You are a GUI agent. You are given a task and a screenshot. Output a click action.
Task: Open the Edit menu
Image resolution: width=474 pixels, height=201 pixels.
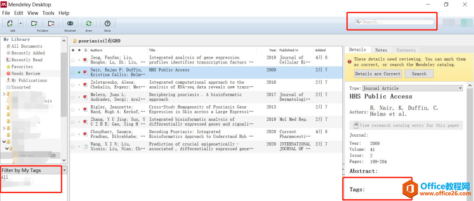click(19, 13)
